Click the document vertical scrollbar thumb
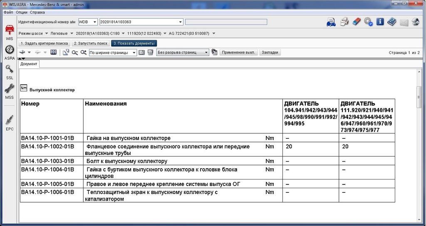The width and height of the screenshot is (426, 226). coord(419,97)
